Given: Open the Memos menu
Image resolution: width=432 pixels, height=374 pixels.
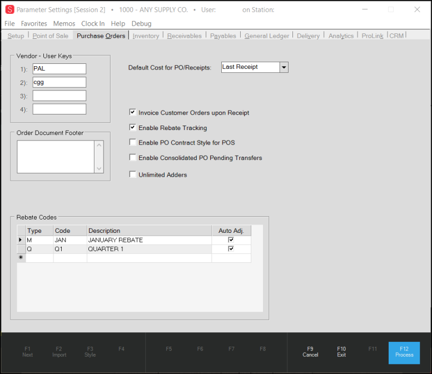Looking at the screenshot, I should [x=64, y=24].
